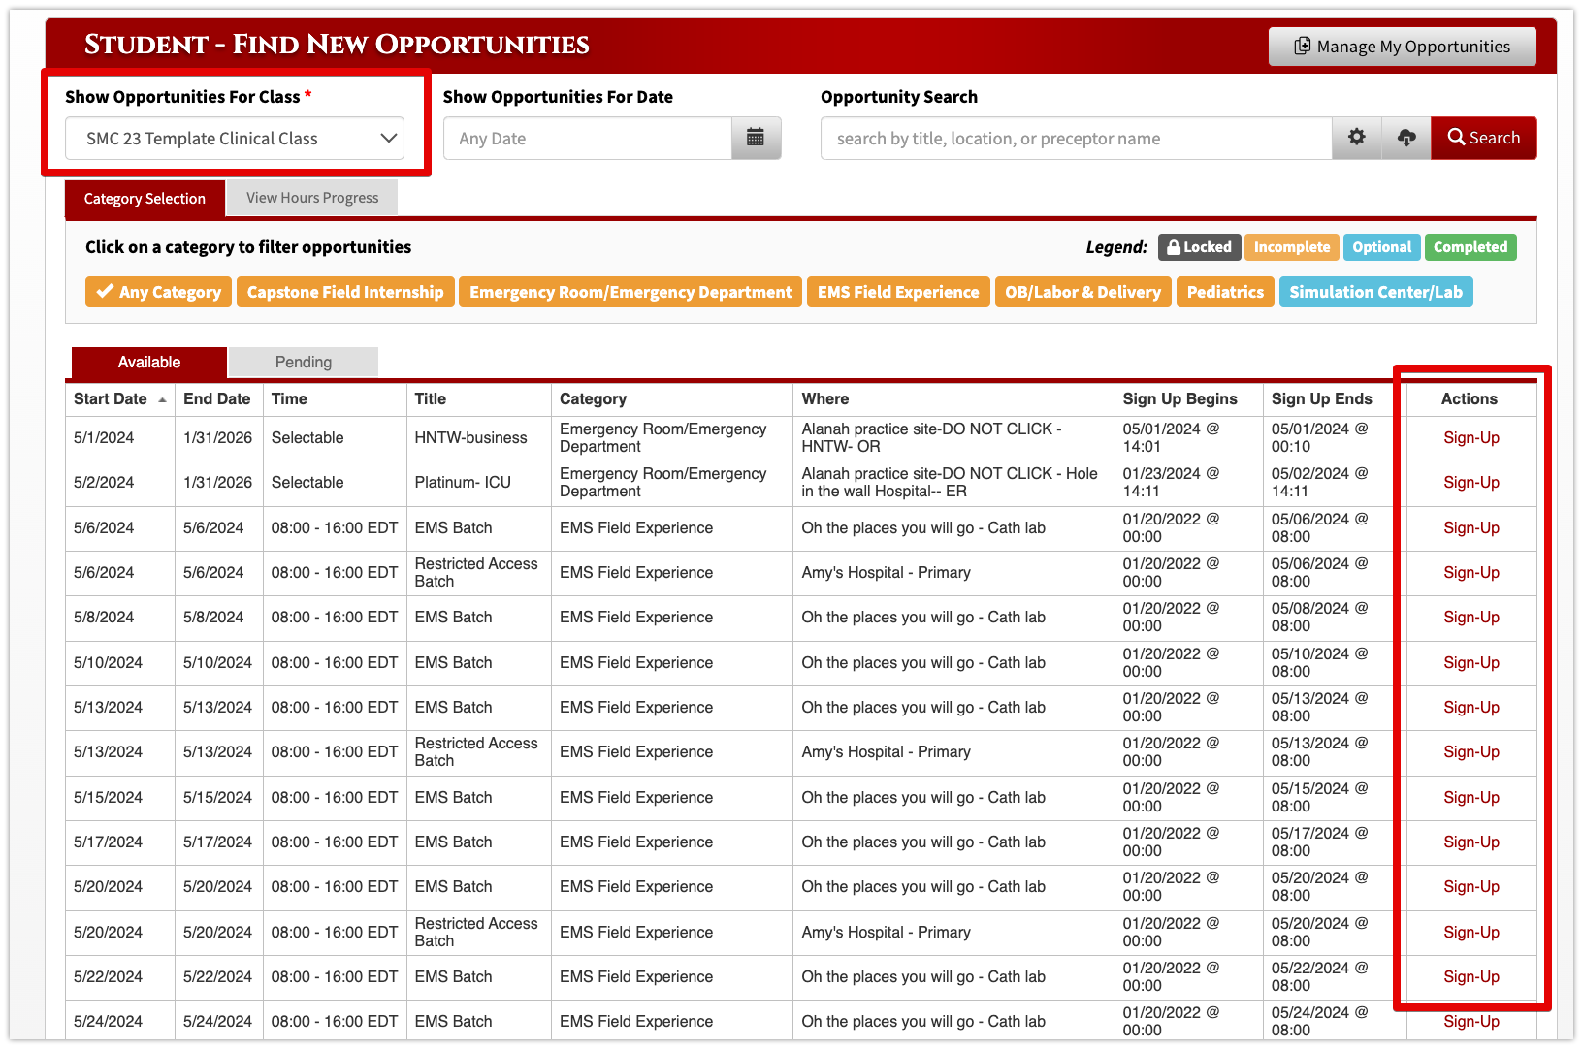Open the View Hours Progress tab
1583x1049 pixels.
[312, 198]
